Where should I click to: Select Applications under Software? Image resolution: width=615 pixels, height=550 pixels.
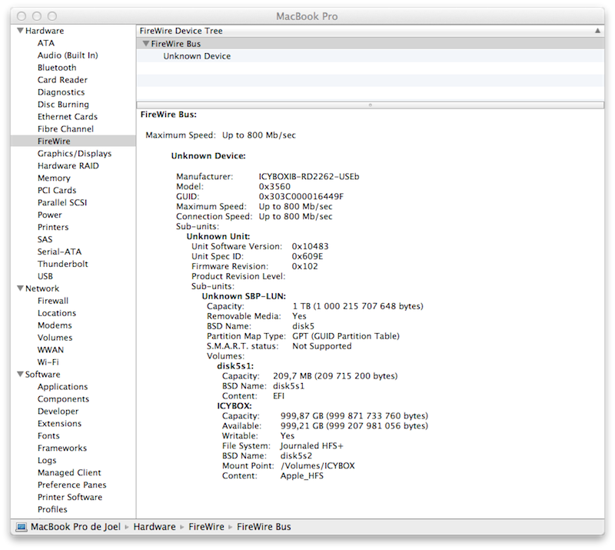(x=63, y=387)
